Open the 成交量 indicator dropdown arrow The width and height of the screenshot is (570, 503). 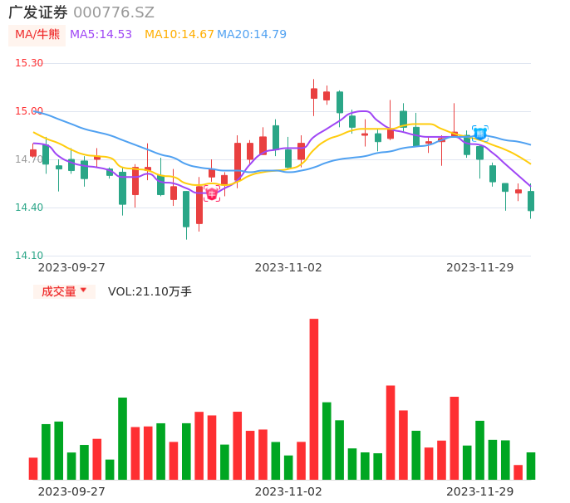coord(83,291)
